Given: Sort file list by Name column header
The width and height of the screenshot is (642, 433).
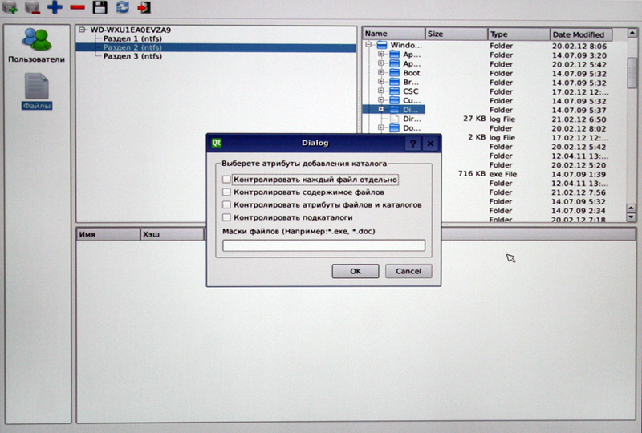Looking at the screenshot, I should [x=394, y=34].
